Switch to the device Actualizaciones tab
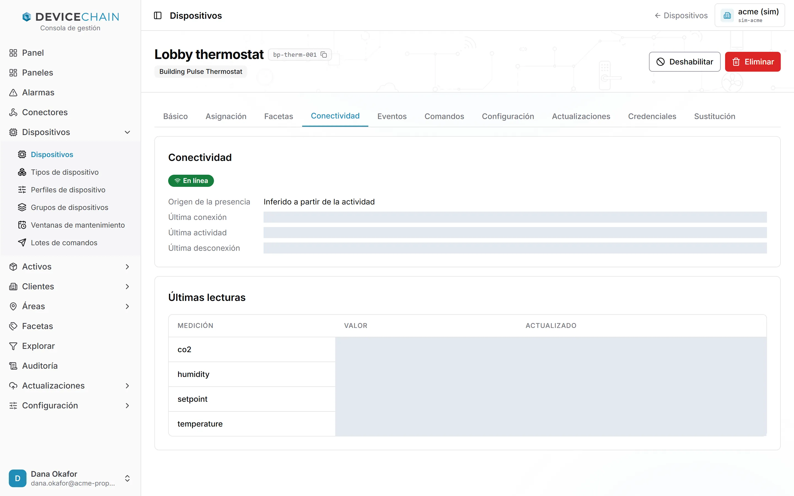 (x=581, y=116)
